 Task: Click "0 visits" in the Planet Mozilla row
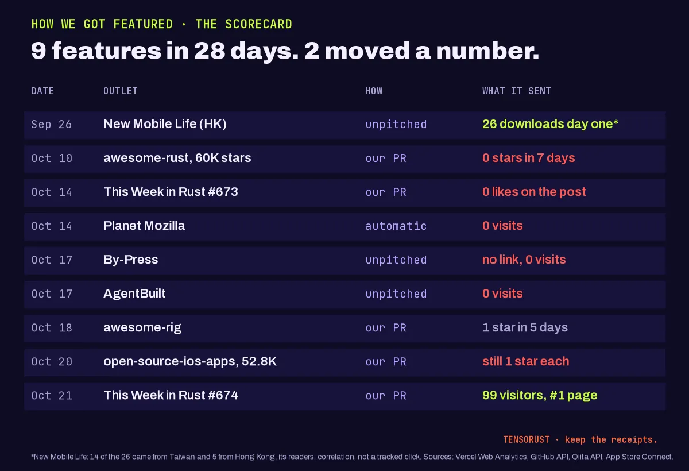pos(502,226)
